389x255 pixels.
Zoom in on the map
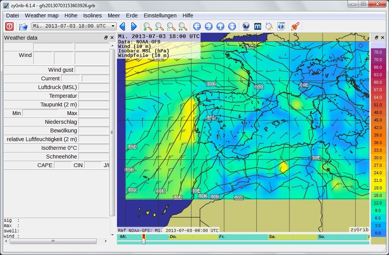click(x=148, y=26)
